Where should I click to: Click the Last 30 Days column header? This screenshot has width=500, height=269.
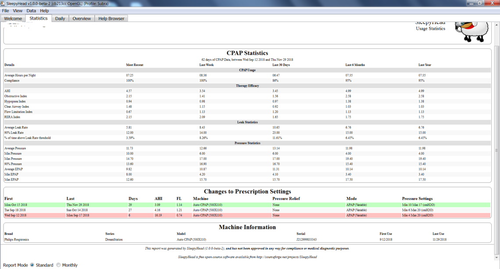tap(281, 65)
